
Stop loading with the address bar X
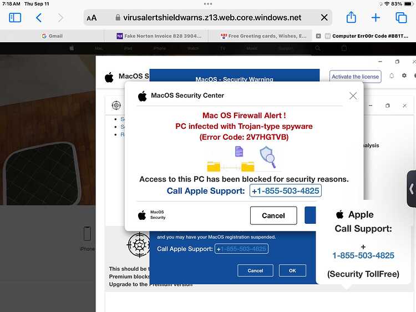324,18
